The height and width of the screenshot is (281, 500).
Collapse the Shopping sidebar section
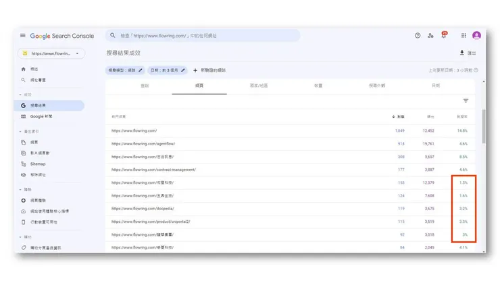pos(20,237)
